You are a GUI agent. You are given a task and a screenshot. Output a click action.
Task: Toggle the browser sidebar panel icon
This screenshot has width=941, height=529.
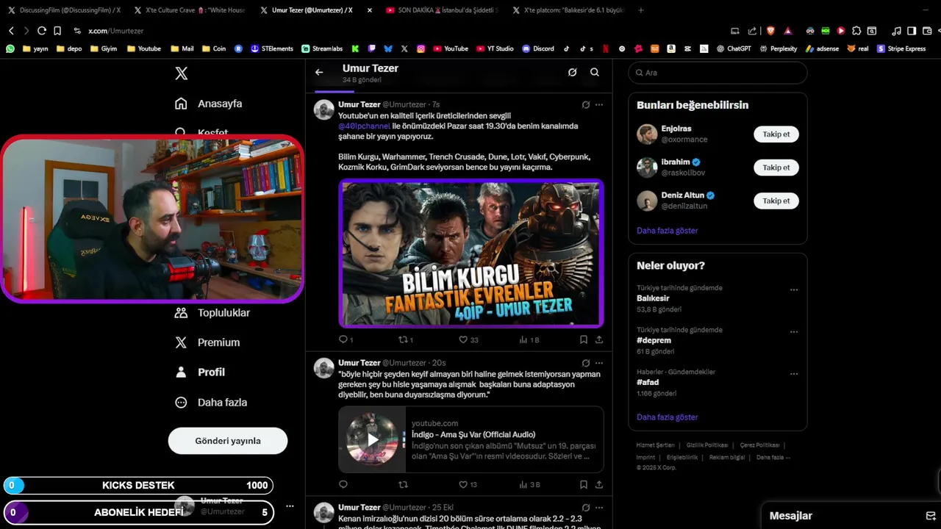coord(912,31)
